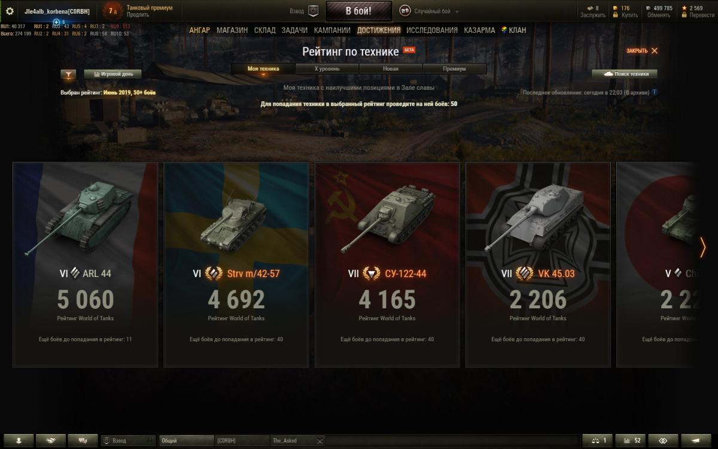This screenshot has width=718, height=449.
Task: Open the Strv m/42-57 rating card
Action: pos(236,265)
